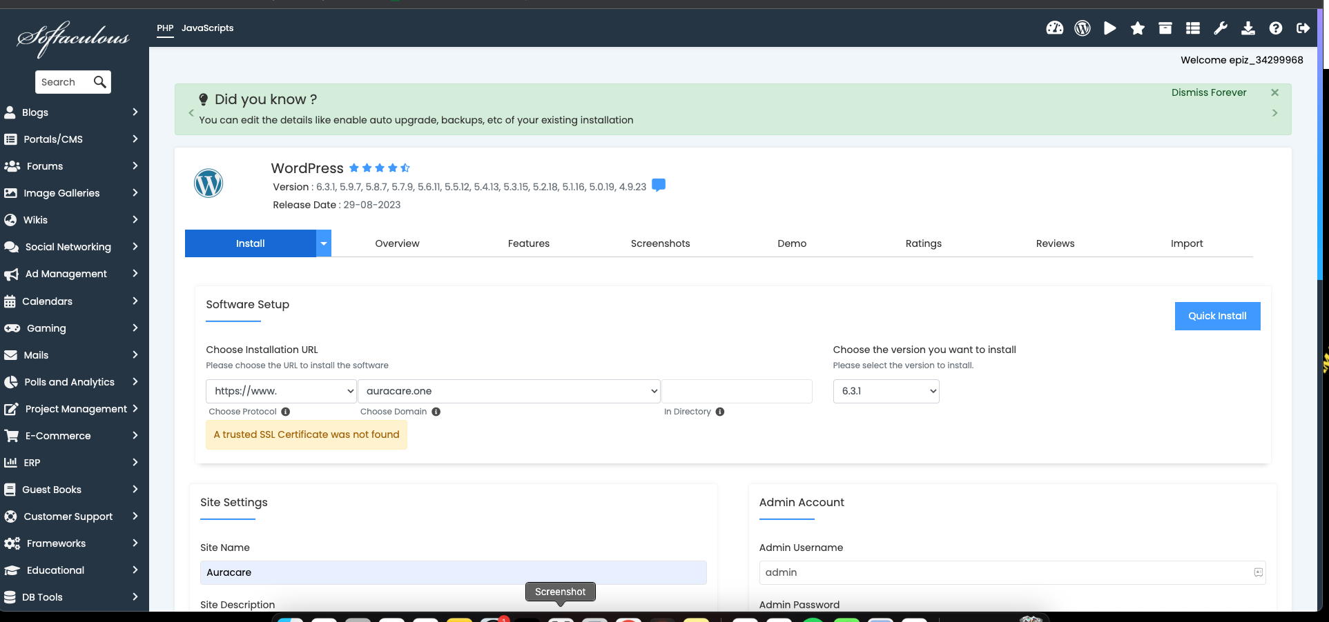This screenshot has width=1329, height=622.
Task: Open the wrench settings icon in the top bar
Action: click(1220, 28)
